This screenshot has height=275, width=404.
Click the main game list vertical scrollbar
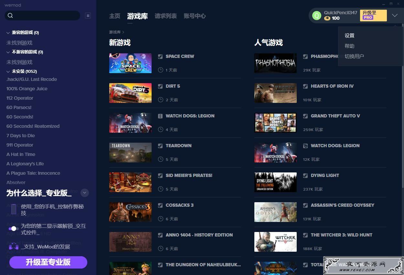click(x=402, y=106)
